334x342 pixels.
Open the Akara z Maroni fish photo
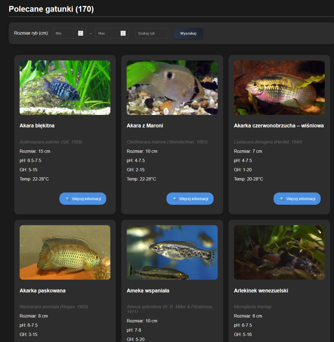[x=172, y=88]
